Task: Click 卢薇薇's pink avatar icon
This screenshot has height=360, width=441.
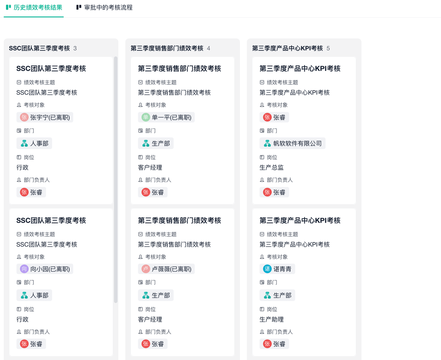Action: coord(146,269)
